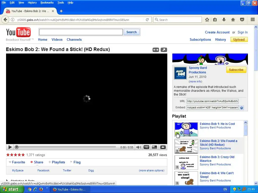Bookmark this page with the star icon
This screenshot has height=193, width=258.
point(207,20)
